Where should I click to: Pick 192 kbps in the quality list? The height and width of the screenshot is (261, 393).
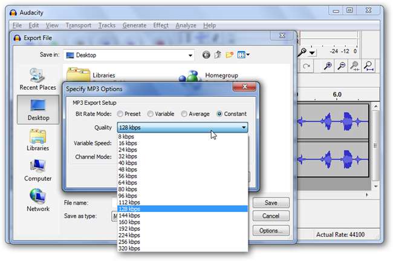coord(129,230)
